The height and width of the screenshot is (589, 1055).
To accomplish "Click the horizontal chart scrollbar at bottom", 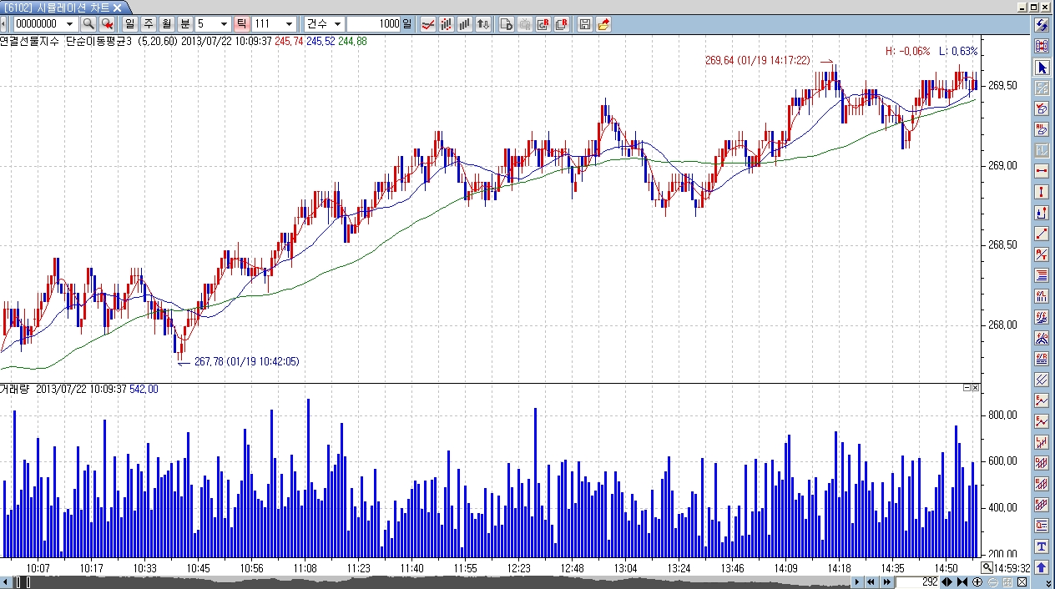I will click(x=434, y=581).
